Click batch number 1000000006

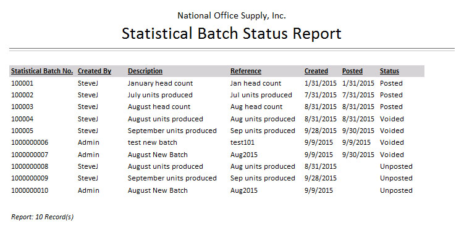pos(30,142)
